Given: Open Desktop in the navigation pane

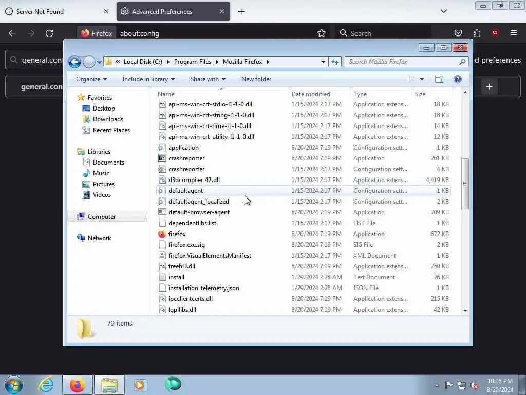Looking at the screenshot, I should pyautogui.click(x=104, y=109).
